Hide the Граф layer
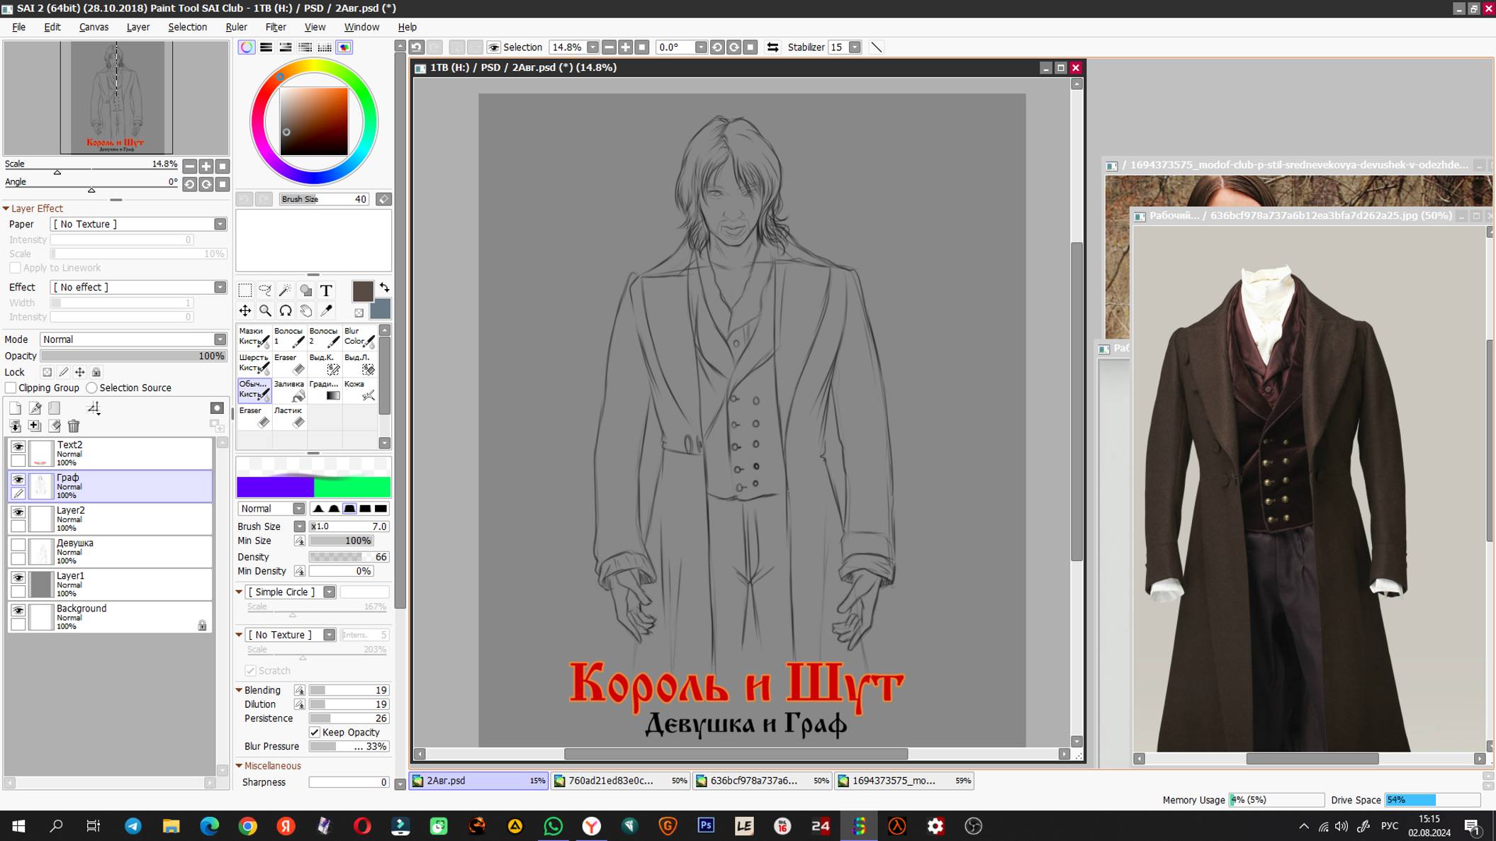The height and width of the screenshot is (841, 1496). click(18, 480)
